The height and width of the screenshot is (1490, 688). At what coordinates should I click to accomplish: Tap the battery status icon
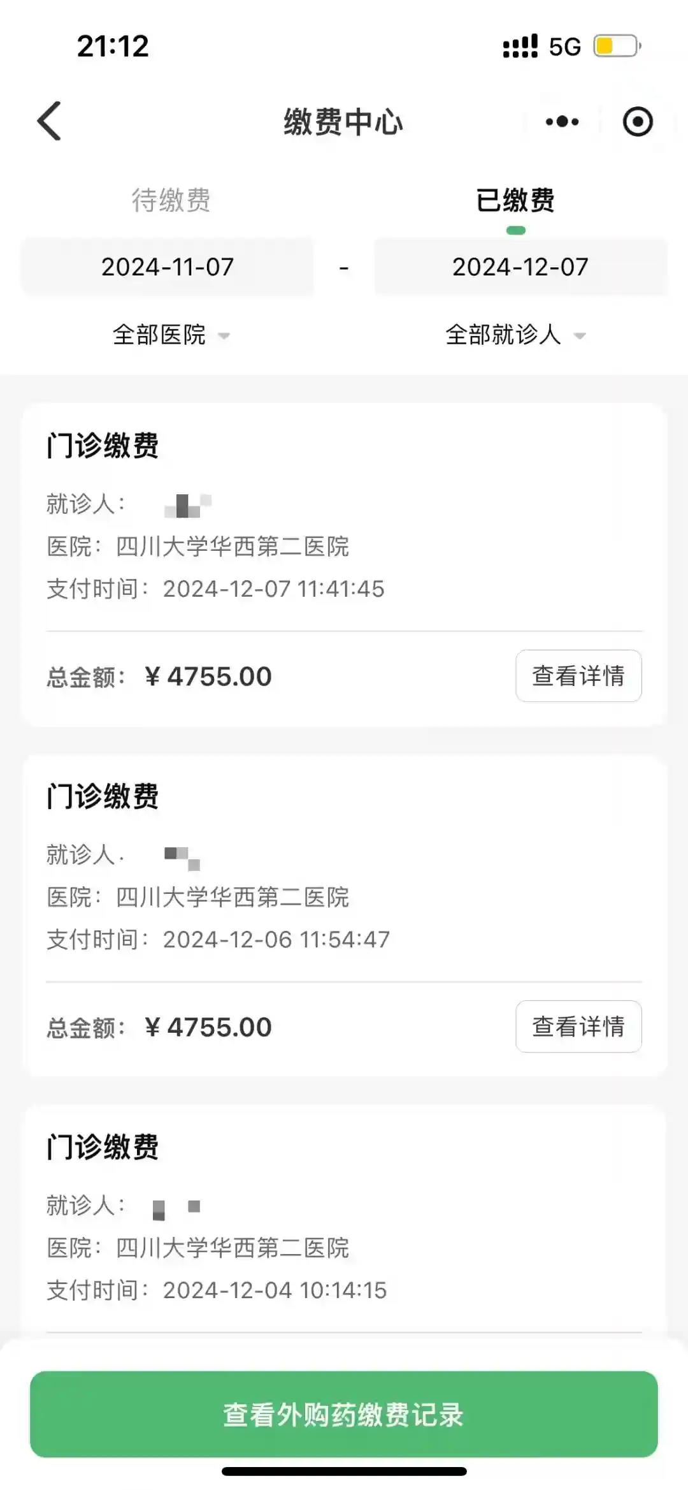[617, 46]
